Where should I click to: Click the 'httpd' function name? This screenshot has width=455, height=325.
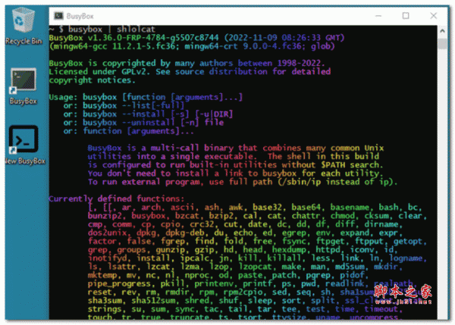(328, 249)
